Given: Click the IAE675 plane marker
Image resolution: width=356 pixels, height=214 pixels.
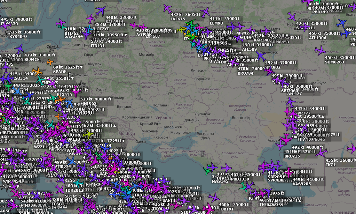Looking at the screenshot, I should 167,9.
